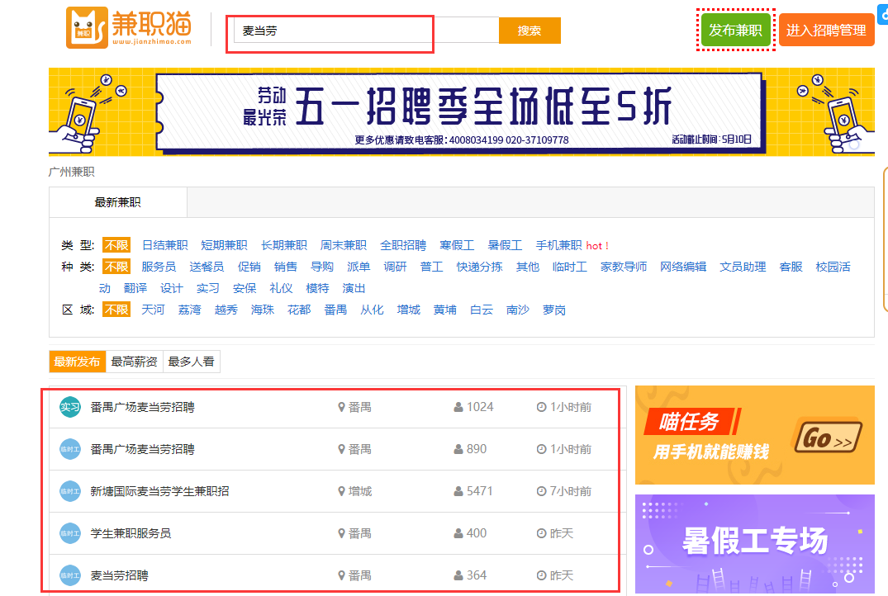Screen dimensions: 888x596
Task: Filter by 送餐员 job category
Action: coord(207,267)
